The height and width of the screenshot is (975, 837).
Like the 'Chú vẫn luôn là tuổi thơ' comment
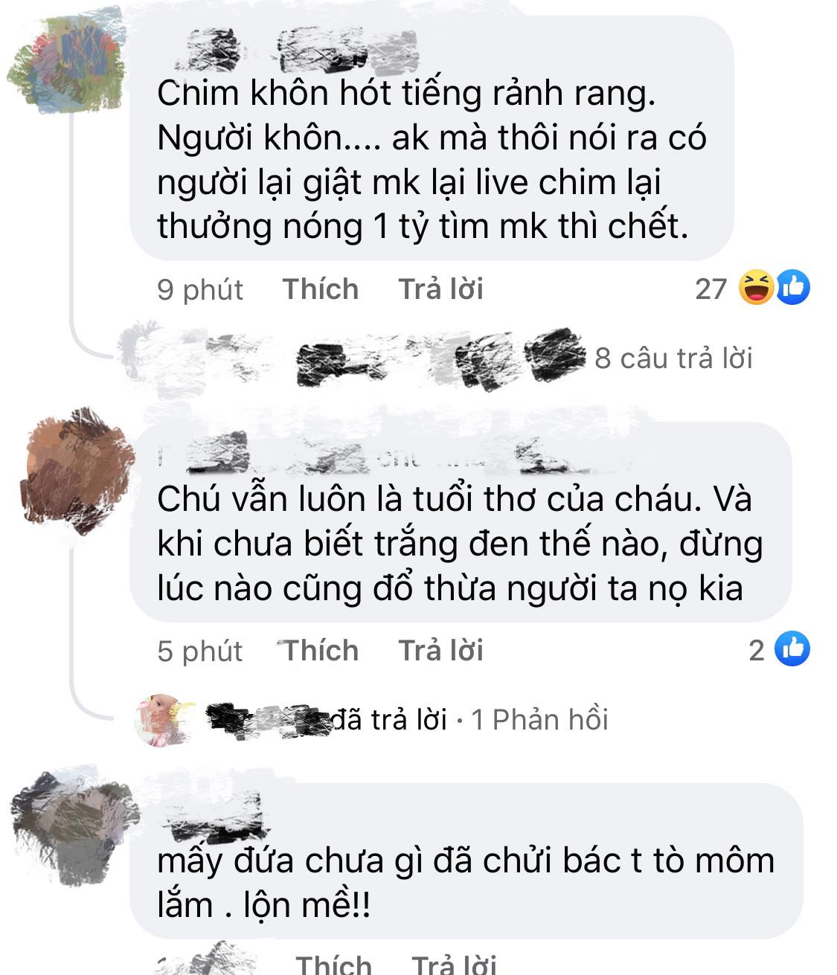click(x=320, y=651)
